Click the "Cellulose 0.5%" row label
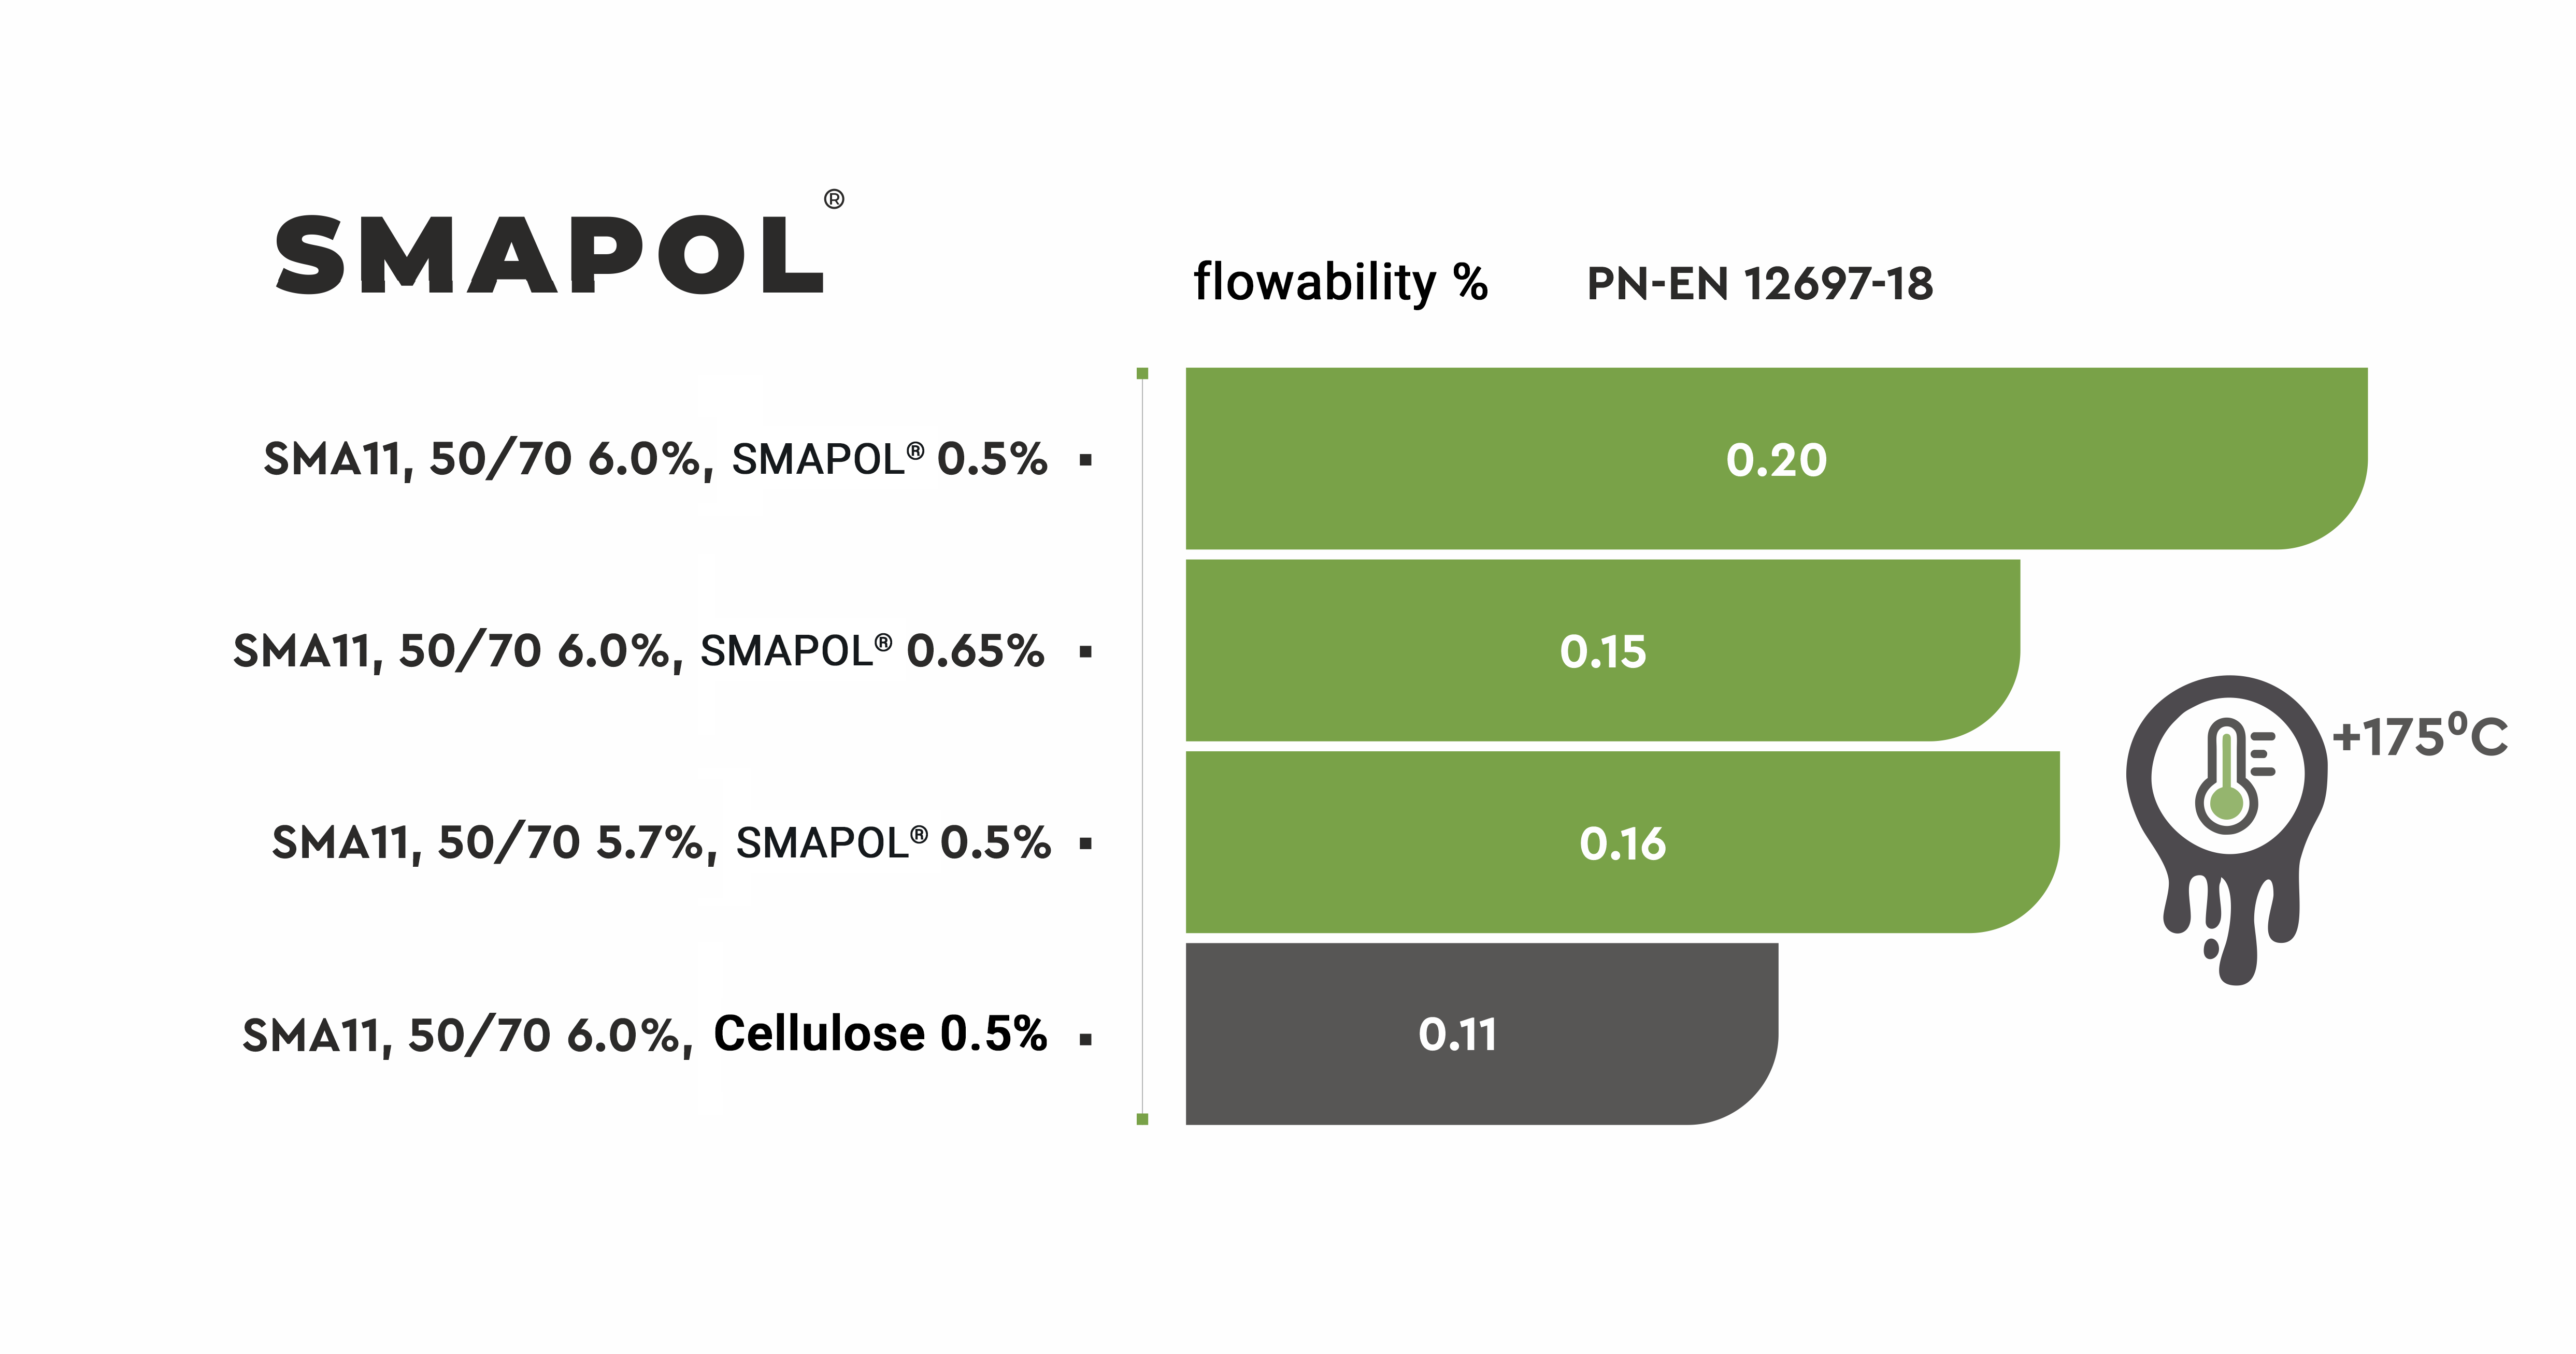The image size is (2576, 1354). click(880, 1034)
